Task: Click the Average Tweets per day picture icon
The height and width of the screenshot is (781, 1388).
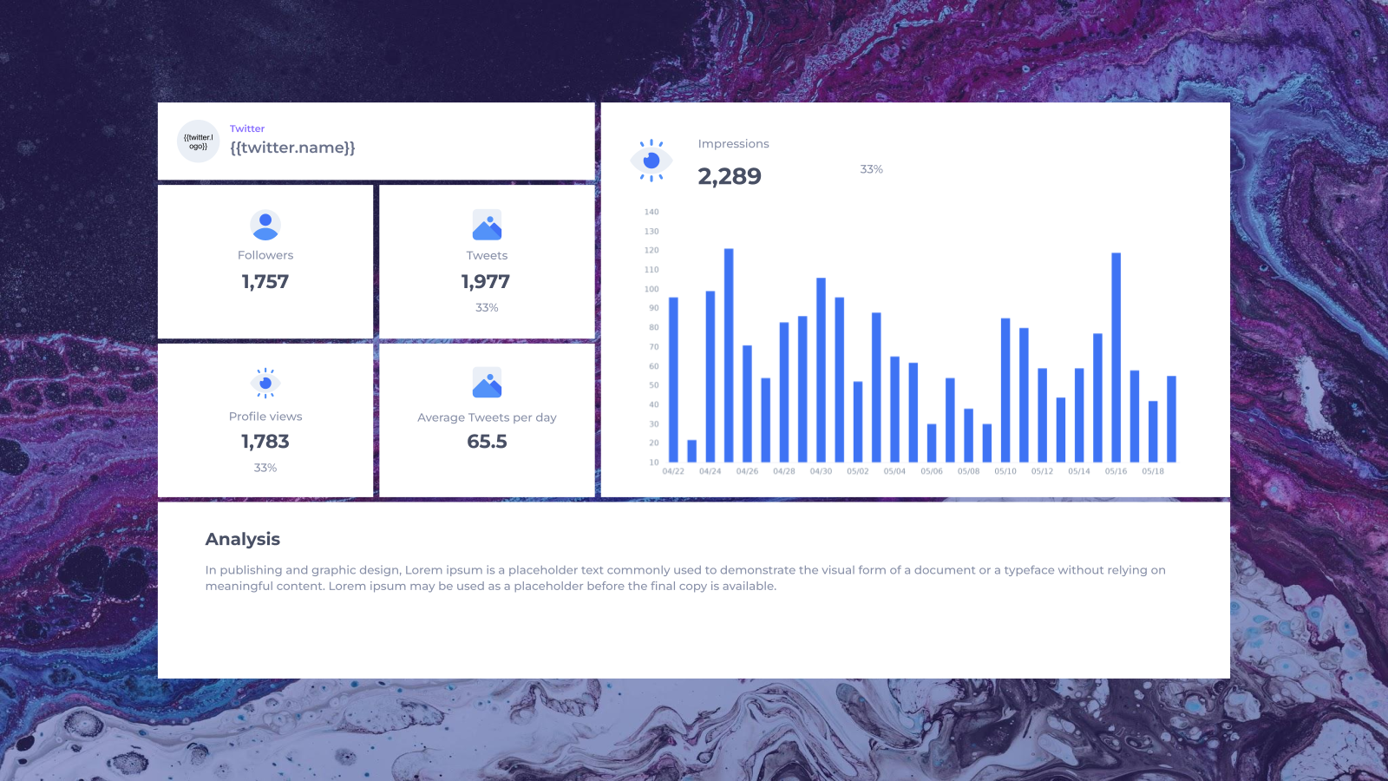Action: click(487, 383)
